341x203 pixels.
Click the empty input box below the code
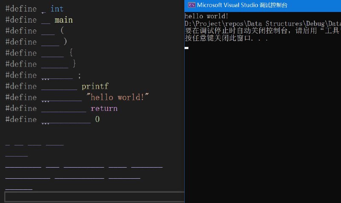pos(94,197)
